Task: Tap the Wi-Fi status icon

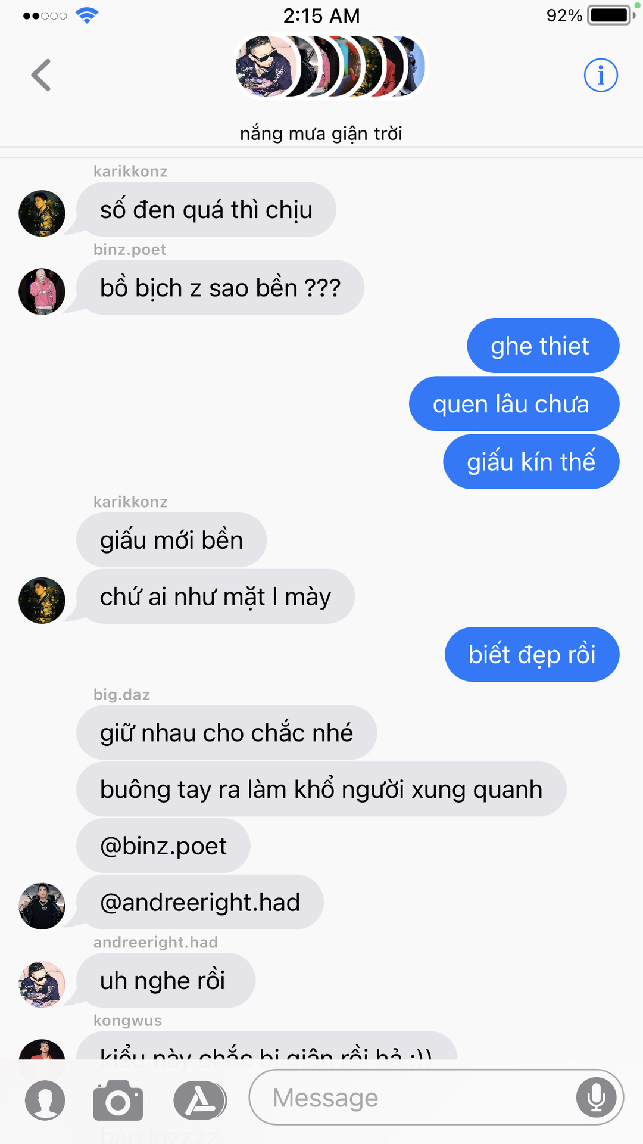Action: click(87, 15)
